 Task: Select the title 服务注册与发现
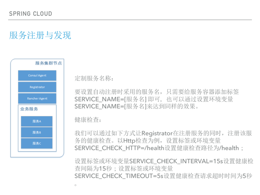40,35
